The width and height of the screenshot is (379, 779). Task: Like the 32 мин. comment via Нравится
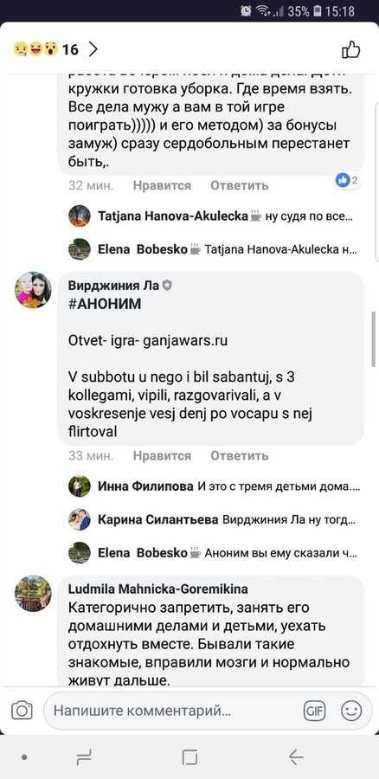tap(162, 185)
